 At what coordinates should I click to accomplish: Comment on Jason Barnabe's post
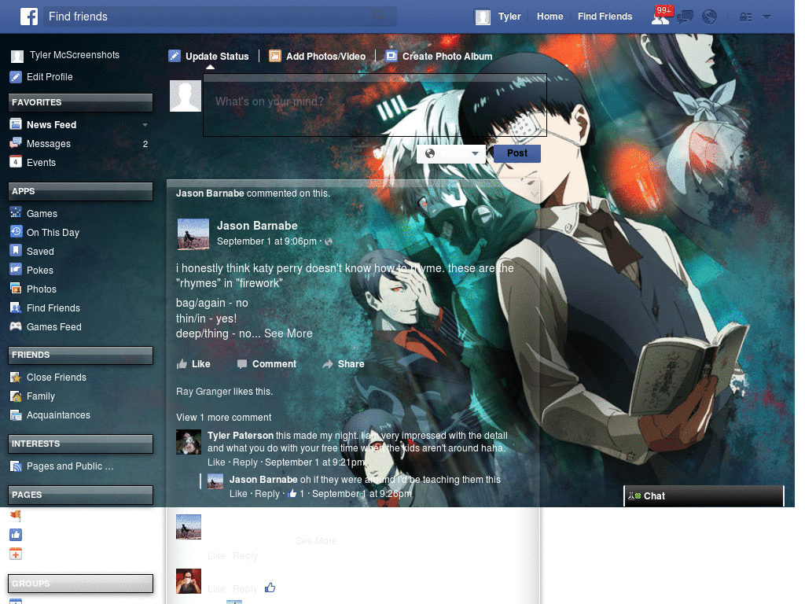tap(267, 364)
